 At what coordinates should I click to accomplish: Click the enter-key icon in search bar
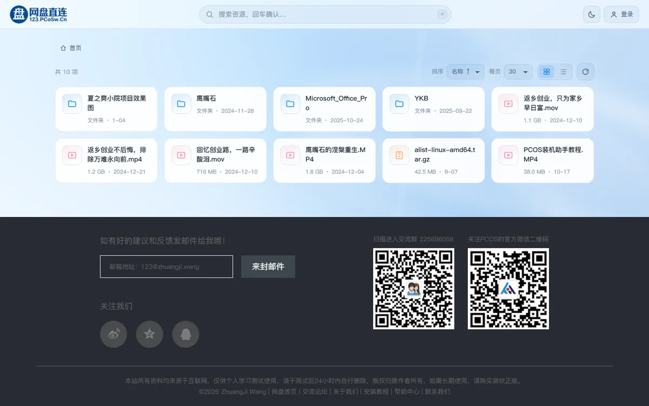coord(442,15)
